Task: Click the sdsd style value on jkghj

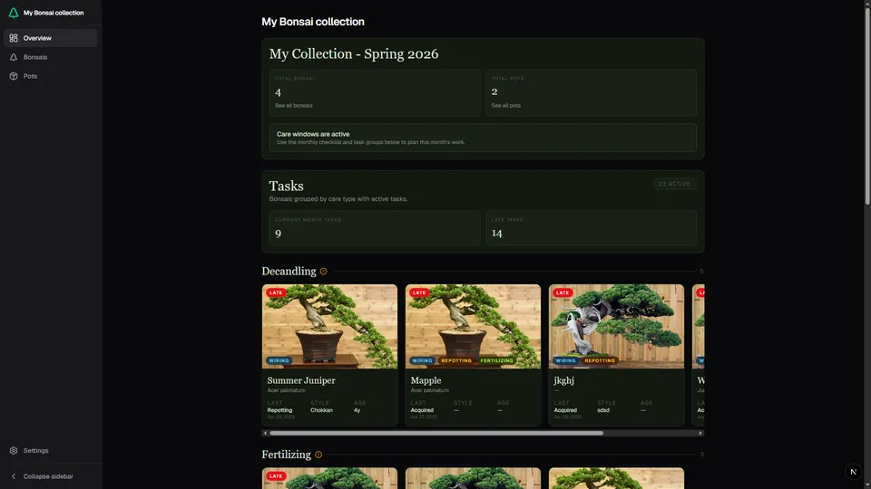Action: (603, 410)
